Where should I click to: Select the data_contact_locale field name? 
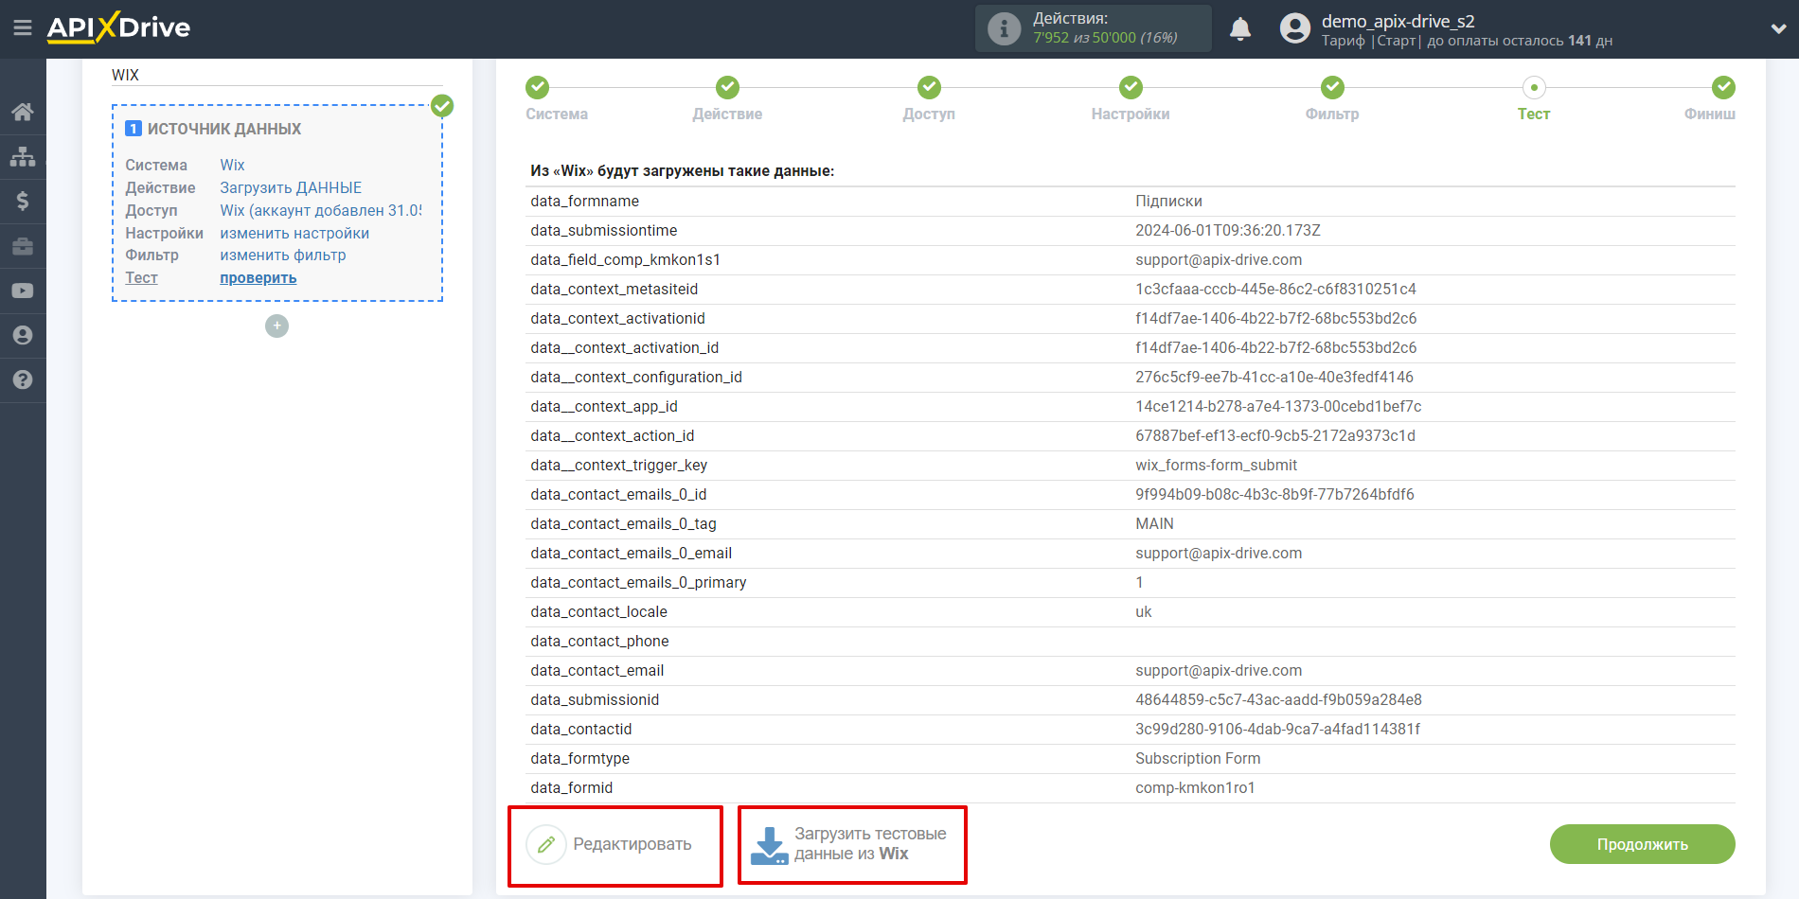pyautogui.click(x=599, y=611)
